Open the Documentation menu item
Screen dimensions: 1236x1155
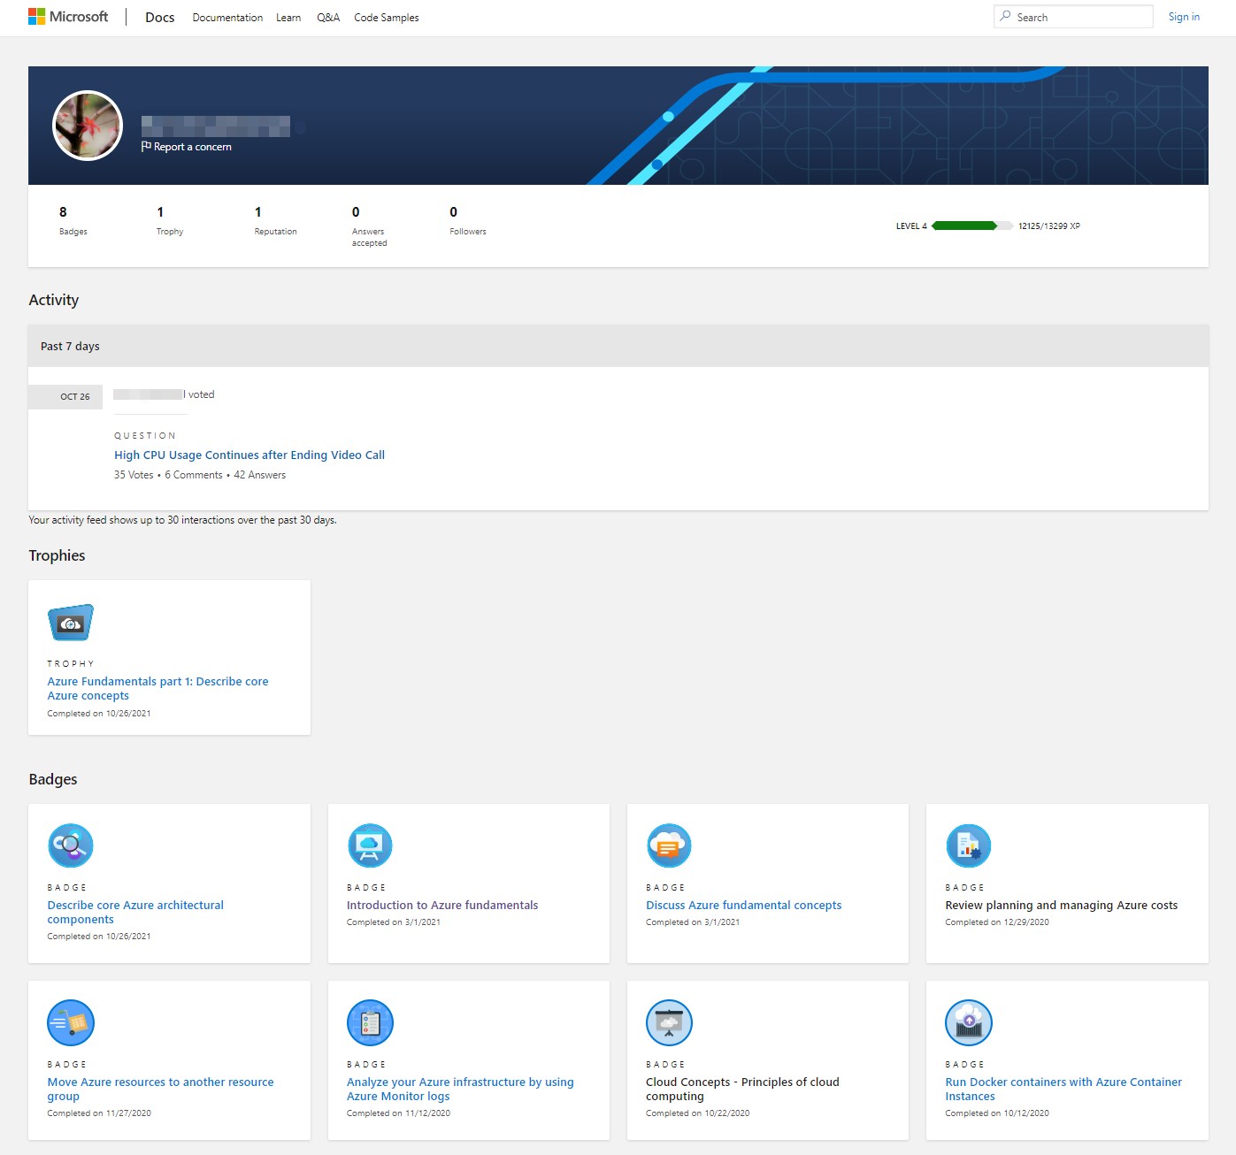[x=227, y=18]
